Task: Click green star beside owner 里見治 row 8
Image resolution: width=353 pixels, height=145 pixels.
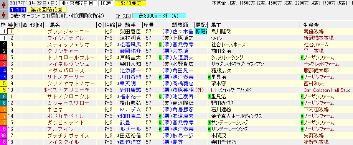Action: [209, 77]
